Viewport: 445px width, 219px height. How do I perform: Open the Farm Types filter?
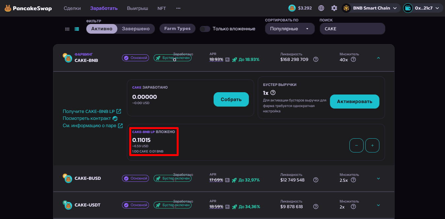point(177,29)
